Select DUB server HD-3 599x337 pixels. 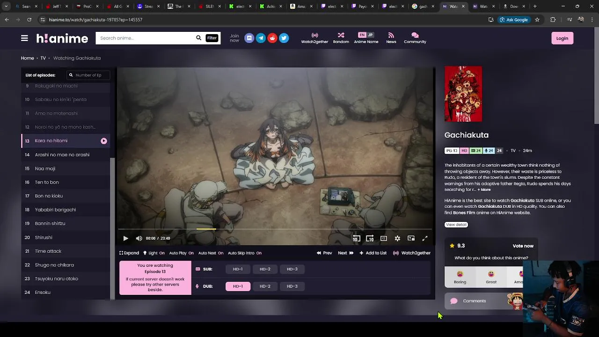[292, 286]
